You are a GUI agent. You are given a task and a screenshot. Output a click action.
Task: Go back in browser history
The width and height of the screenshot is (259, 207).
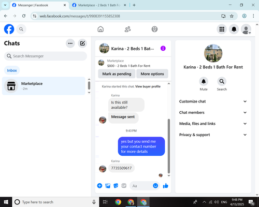click(6, 16)
